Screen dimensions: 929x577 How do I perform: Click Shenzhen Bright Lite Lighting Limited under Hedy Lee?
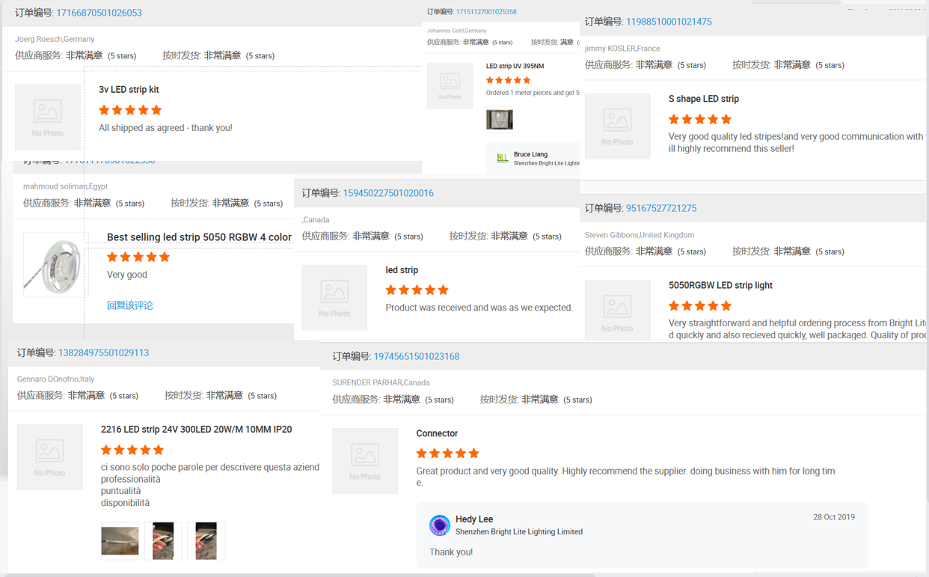(x=519, y=532)
